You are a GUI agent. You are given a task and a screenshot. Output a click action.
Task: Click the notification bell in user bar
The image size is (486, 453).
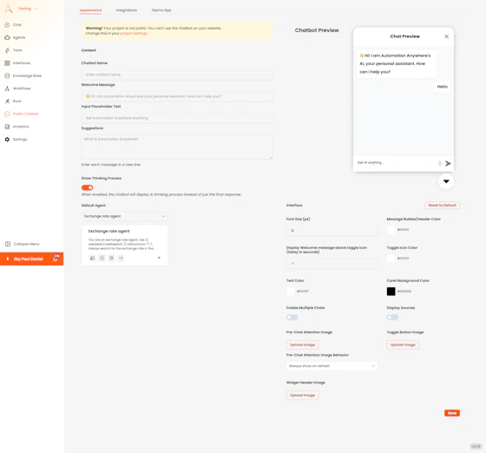(x=56, y=258)
